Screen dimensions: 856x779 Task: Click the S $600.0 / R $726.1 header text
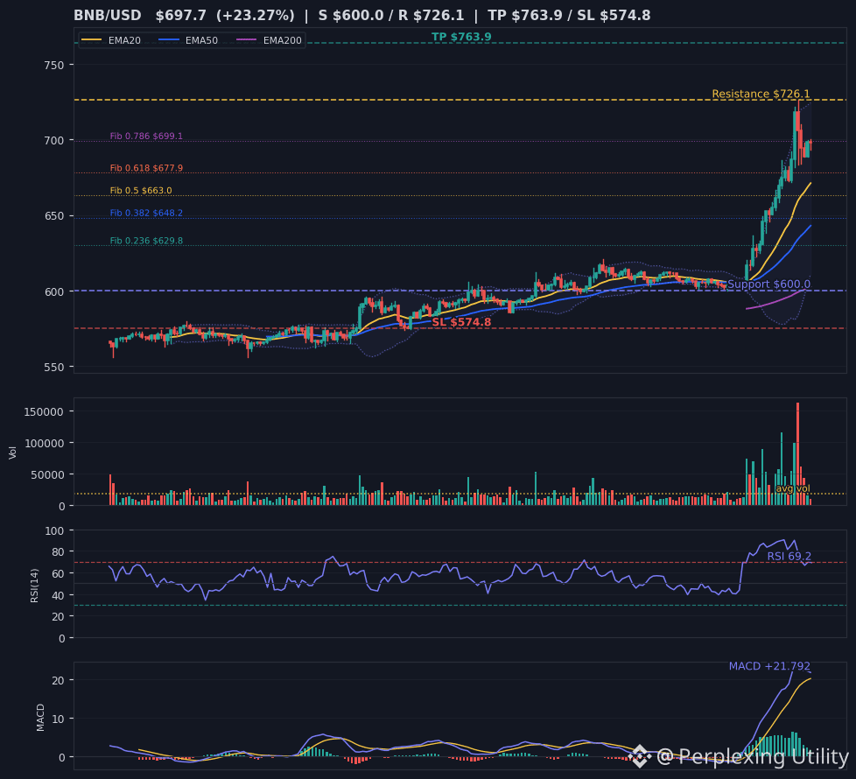coord(391,15)
